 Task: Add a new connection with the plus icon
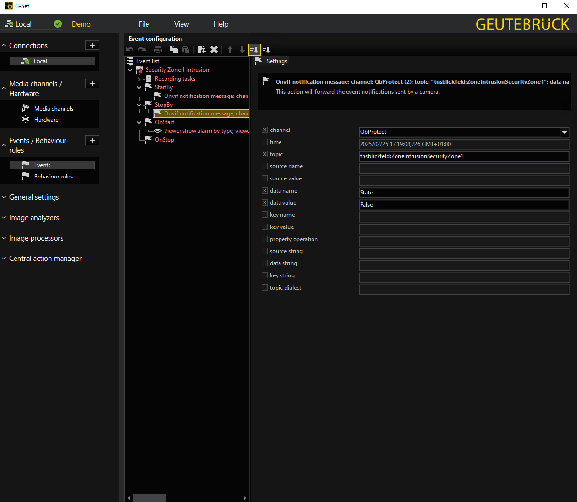click(92, 45)
